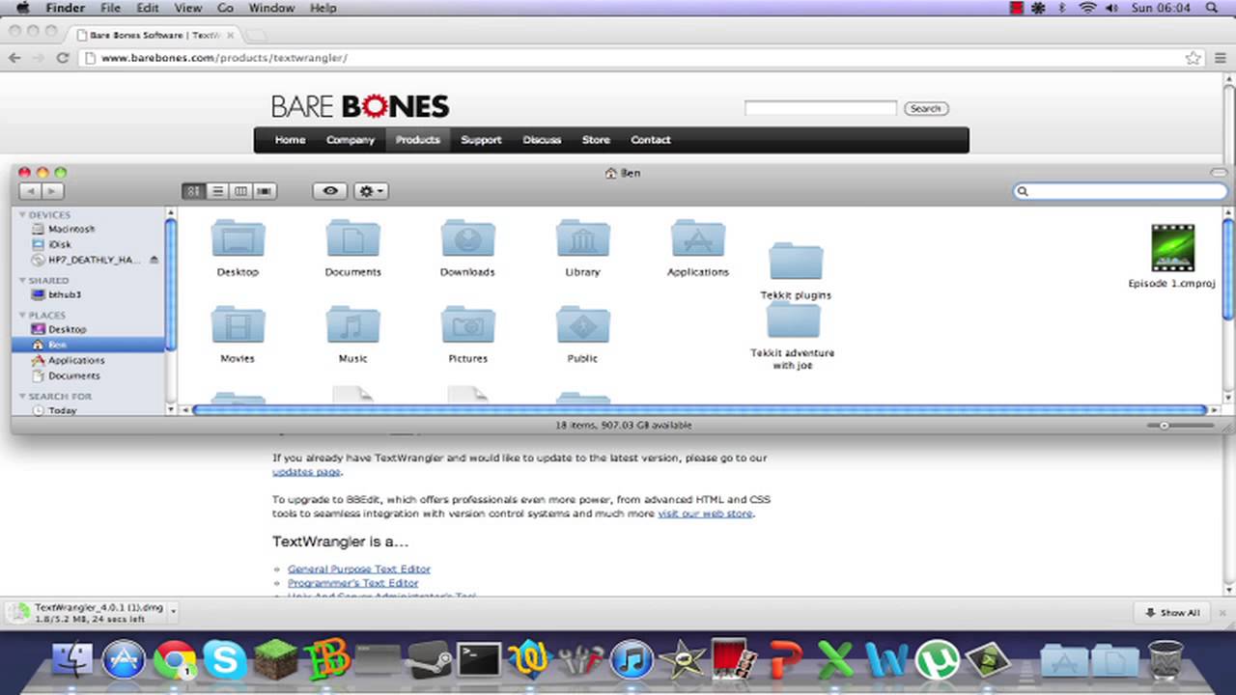
Task: Open the Movies folder
Action: (x=238, y=334)
